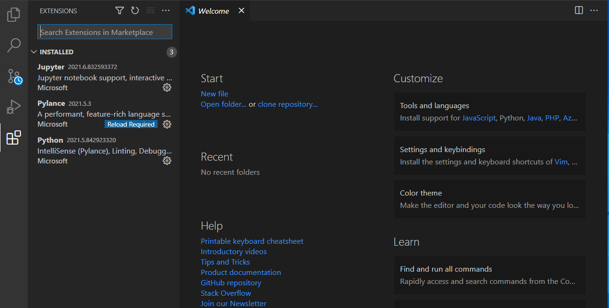Open the Stack Overflow link
Screen dimensions: 609x308
[226, 293]
